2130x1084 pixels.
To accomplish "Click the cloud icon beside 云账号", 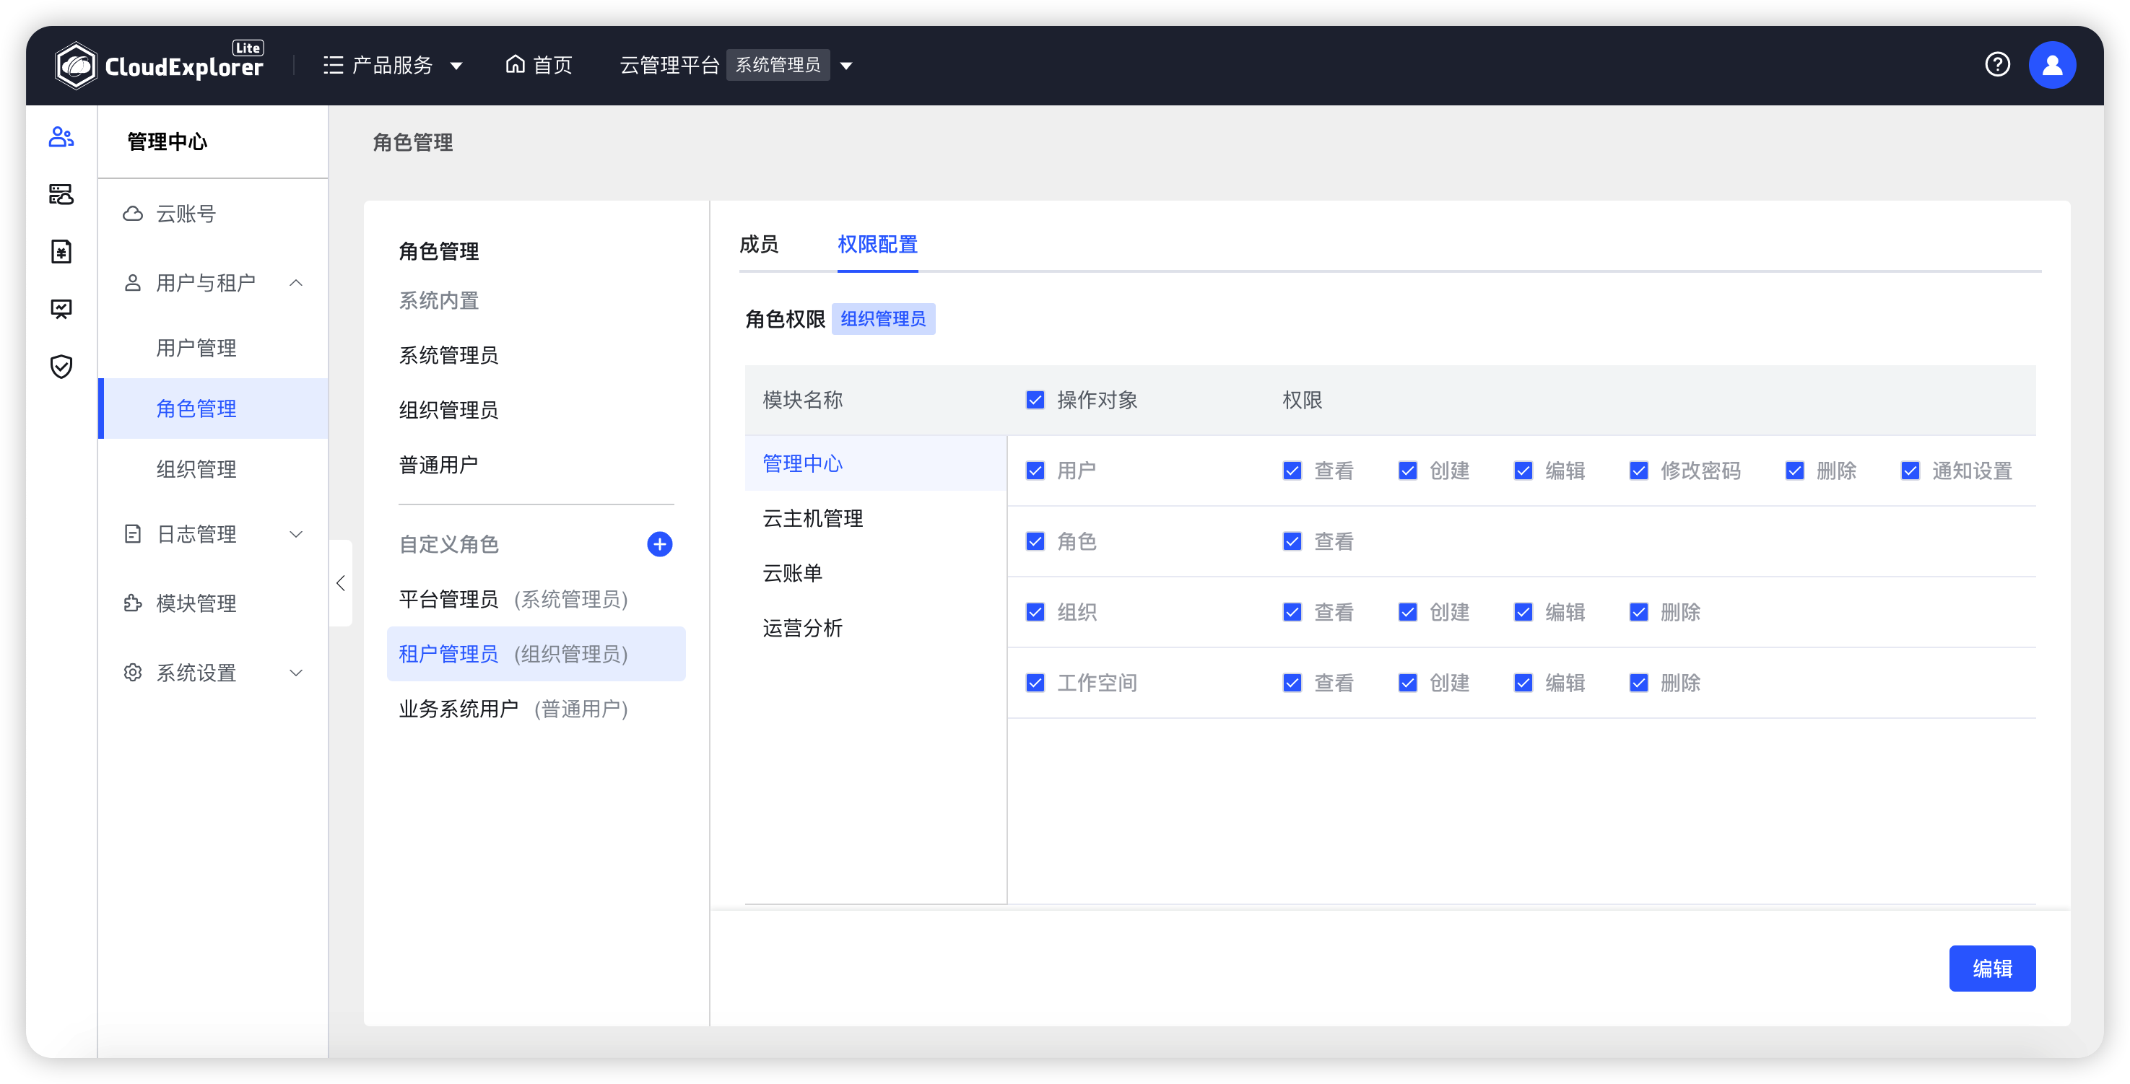I will tap(132, 214).
